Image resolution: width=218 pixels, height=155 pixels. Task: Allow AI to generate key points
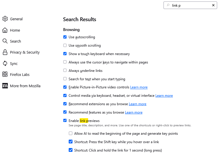[x=70, y=134]
